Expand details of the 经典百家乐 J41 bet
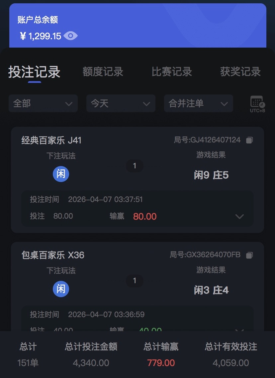 (x=239, y=217)
